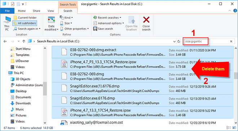Click icon of iPhone_4.7_13.3 ipsw file
Screen dimensions: 238x131
point(64,112)
